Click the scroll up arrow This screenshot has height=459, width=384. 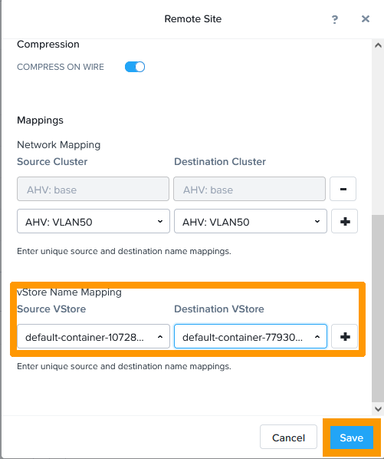tap(378, 45)
